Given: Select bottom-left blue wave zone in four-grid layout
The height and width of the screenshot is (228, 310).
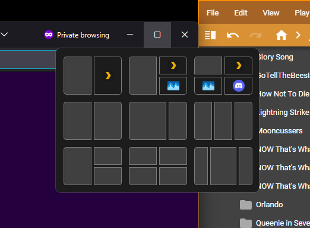Looking at the screenshot, I should point(208,86).
